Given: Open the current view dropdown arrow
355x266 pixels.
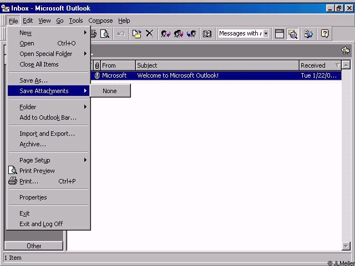Looking at the screenshot, I should tap(266, 34).
